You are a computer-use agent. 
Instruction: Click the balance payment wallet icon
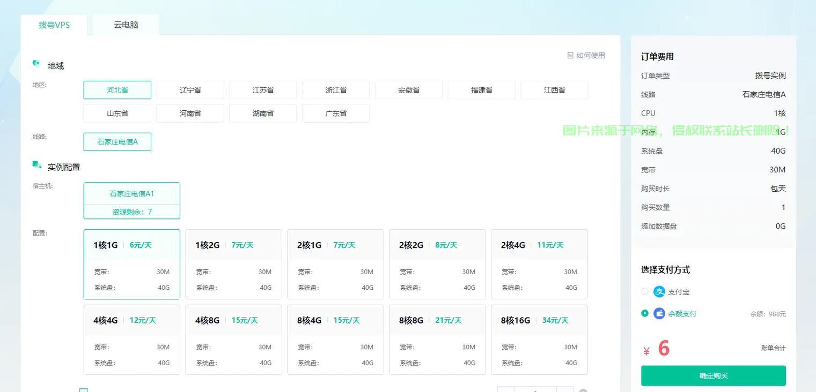tap(659, 313)
